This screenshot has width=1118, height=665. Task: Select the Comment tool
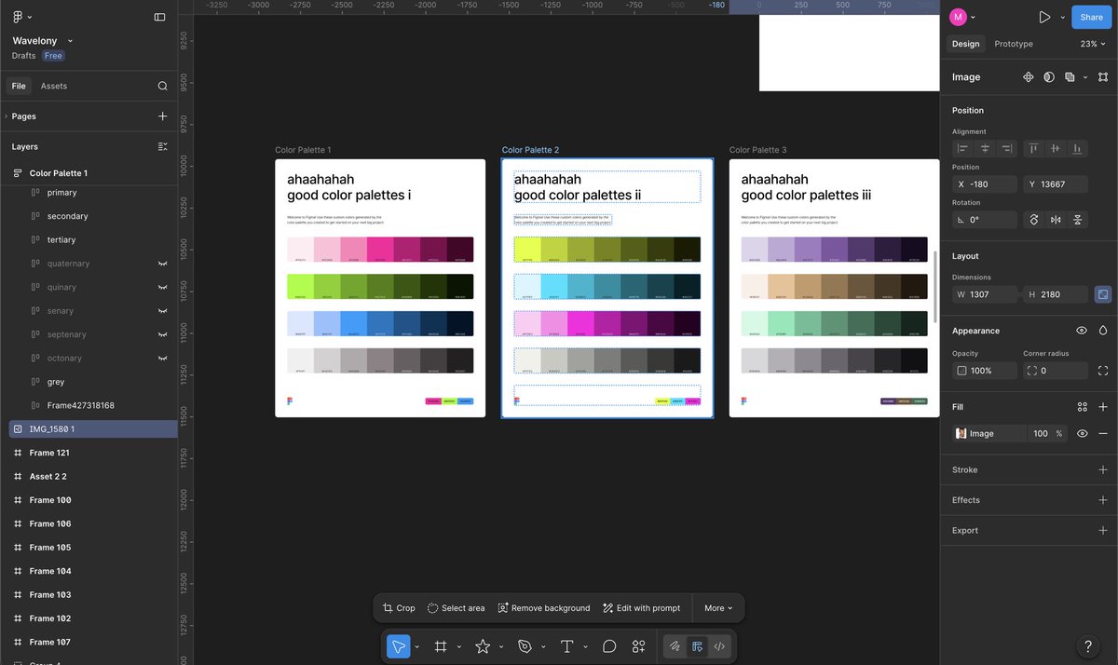(x=609, y=646)
